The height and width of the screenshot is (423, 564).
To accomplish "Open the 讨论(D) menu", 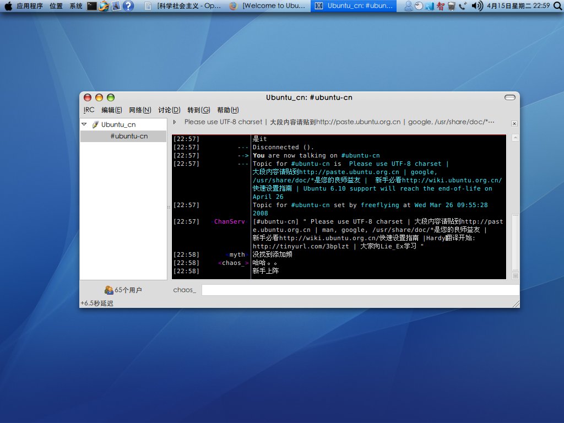I will 169,110.
